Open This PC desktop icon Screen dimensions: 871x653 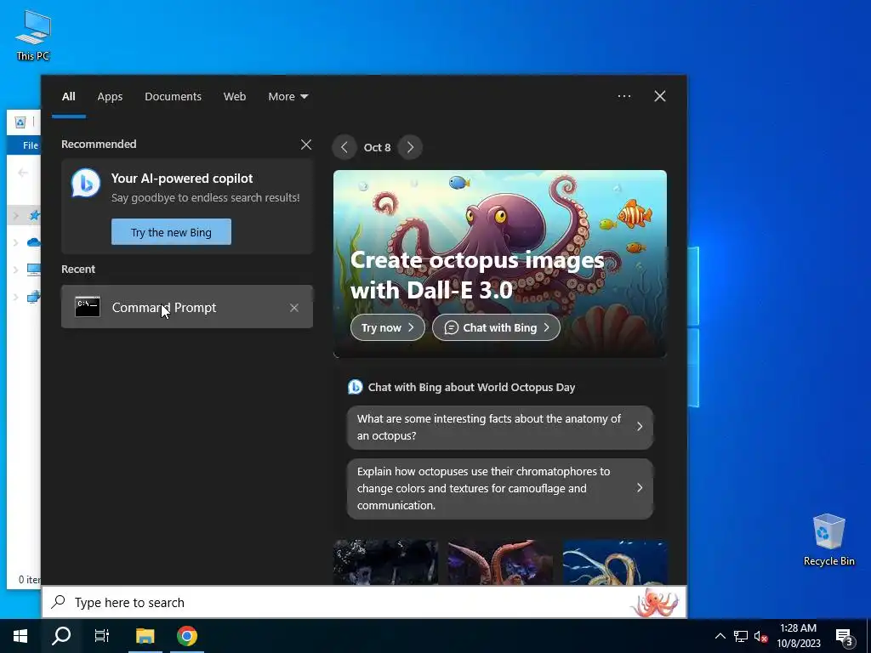(33, 36)
